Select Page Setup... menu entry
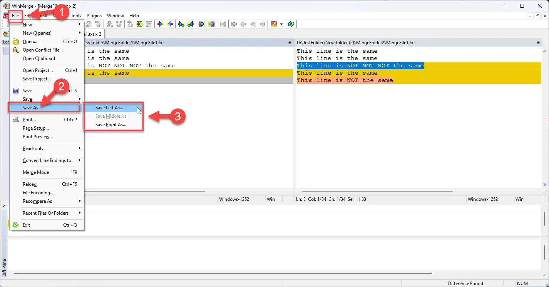The height and width of the screenshot is (287, 549). (x=47, y=128)
